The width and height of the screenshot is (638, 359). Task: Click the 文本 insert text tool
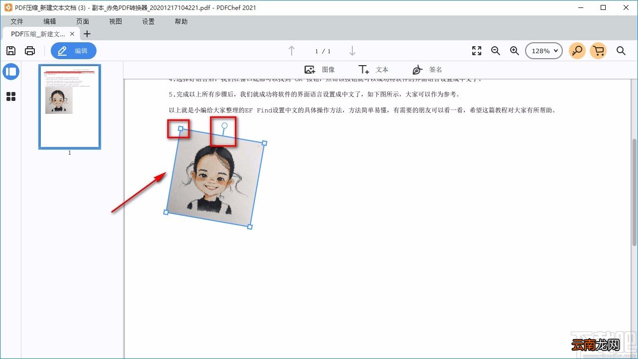[373, 70]
